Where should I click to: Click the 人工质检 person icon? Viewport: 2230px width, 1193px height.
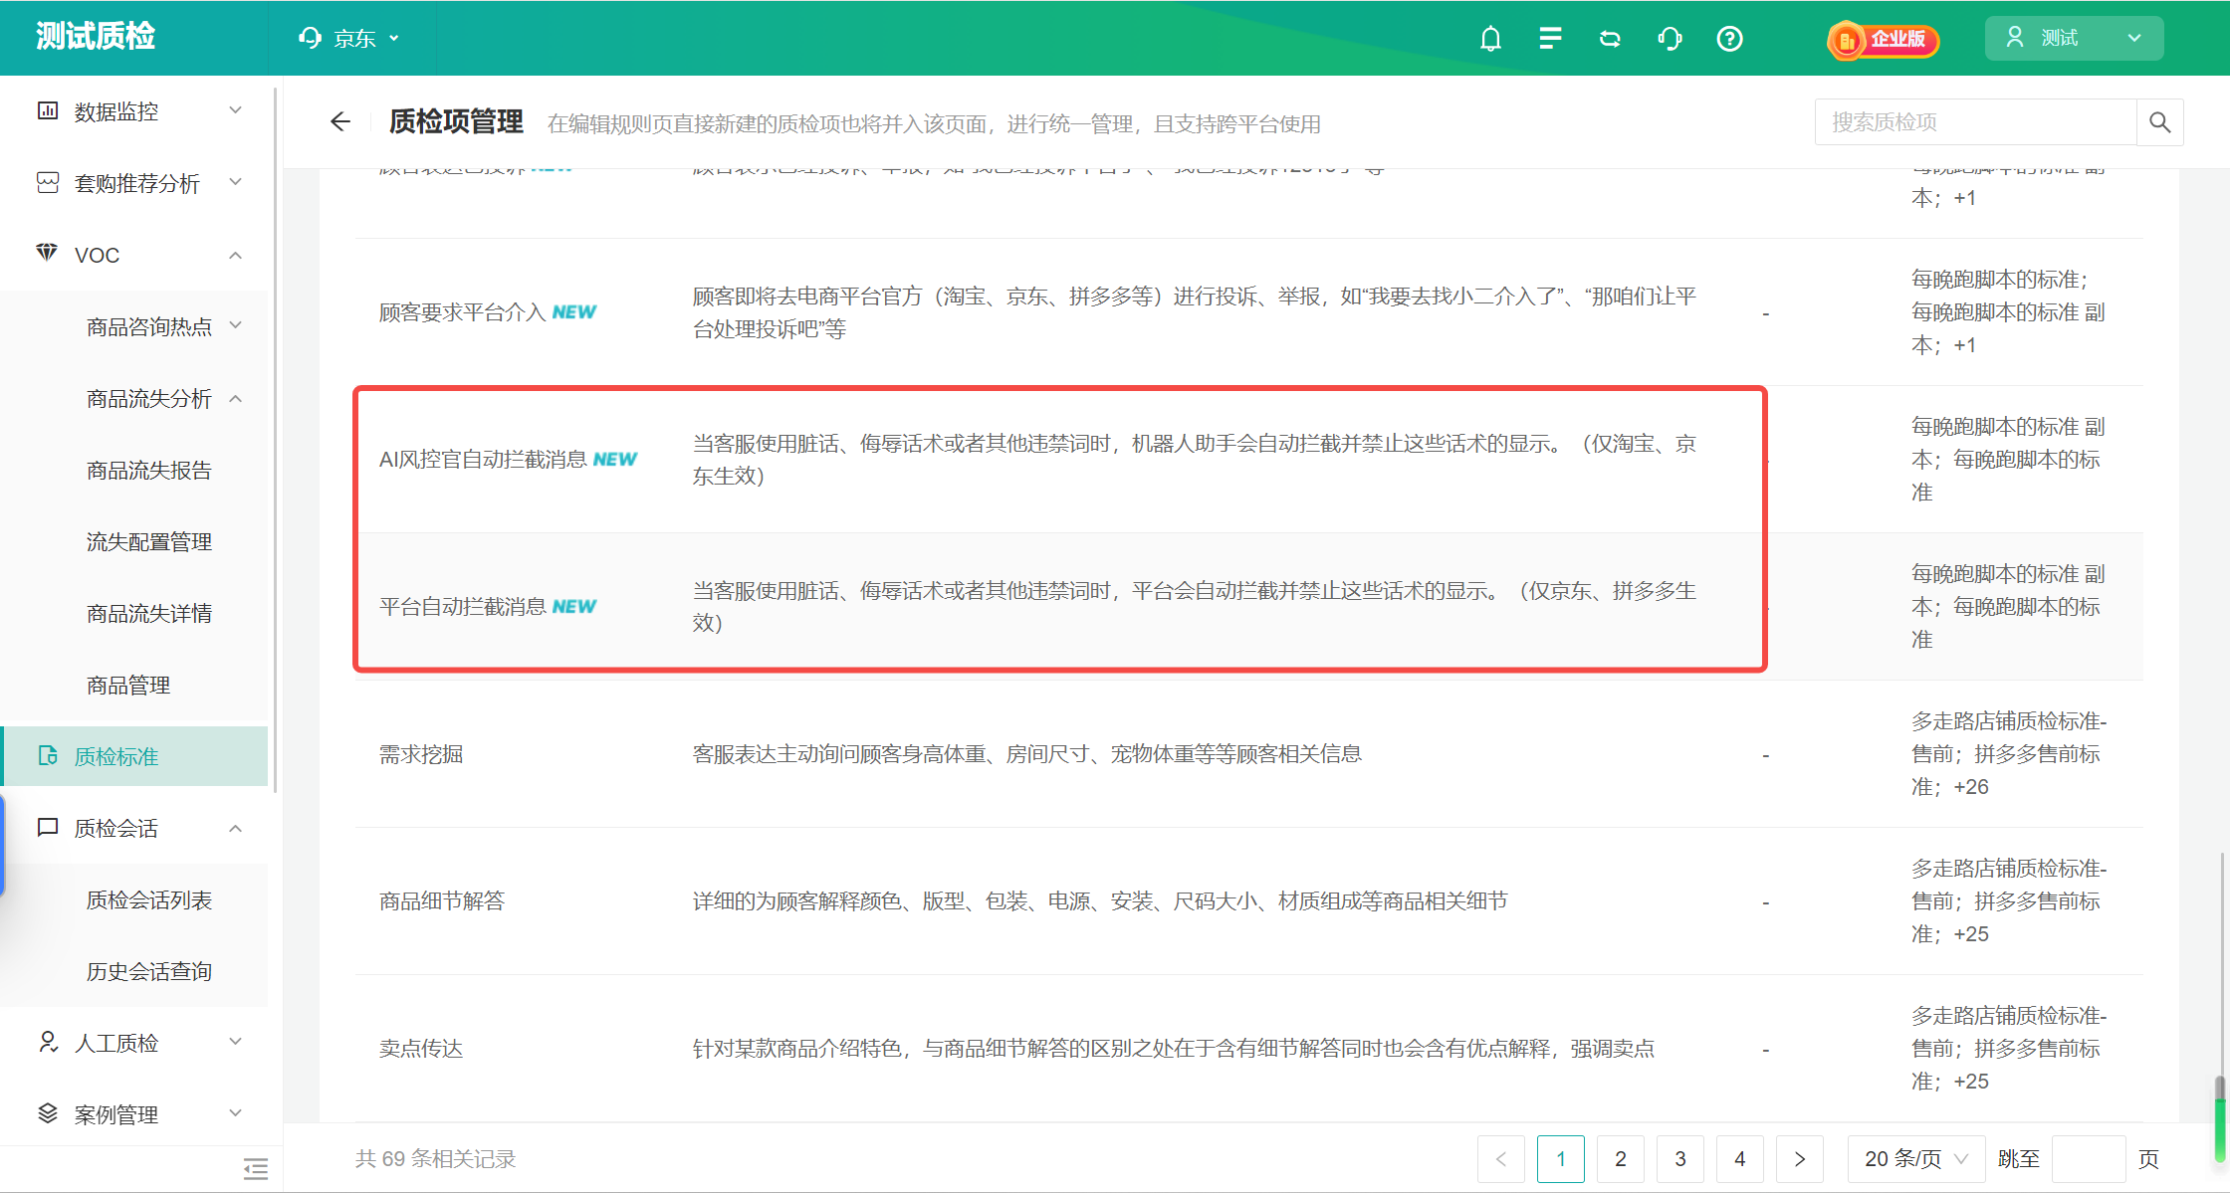click(x=48, y=1042)
